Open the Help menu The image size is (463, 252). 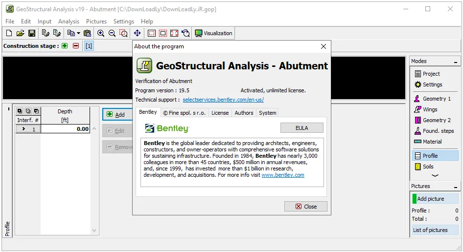(x=147, y=21)
